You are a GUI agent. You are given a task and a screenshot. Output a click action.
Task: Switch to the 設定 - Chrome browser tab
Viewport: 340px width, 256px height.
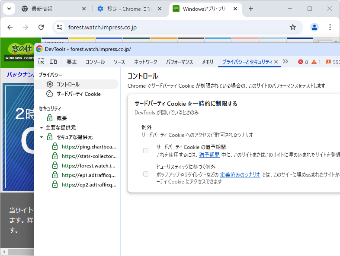pyautogui.click(x=130, y=9)
